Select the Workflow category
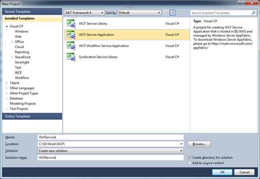260x179 pixels. pyautogui.click(x=22, y=78)
